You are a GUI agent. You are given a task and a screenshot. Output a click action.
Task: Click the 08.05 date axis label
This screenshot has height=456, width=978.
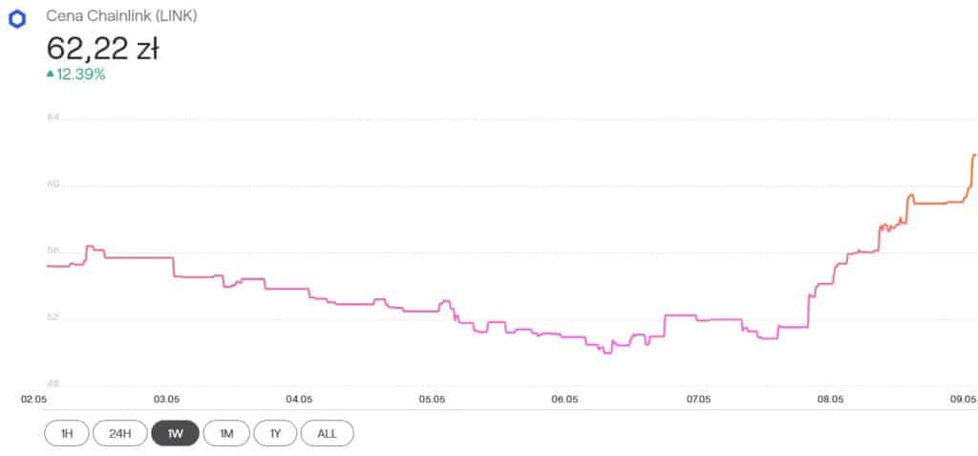tap(830, 398)
